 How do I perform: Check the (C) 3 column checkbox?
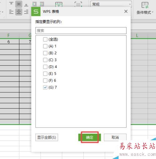coord(45,60)
